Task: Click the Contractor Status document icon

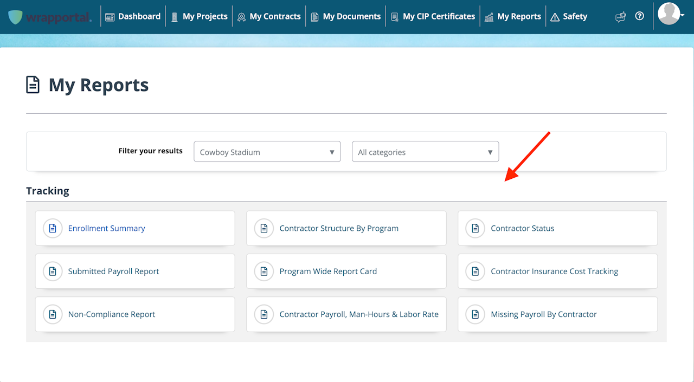Action: pos(475,228)
